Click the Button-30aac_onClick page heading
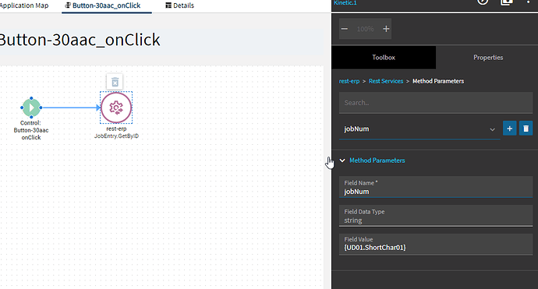The image size is (538, 289). (80, 40)
